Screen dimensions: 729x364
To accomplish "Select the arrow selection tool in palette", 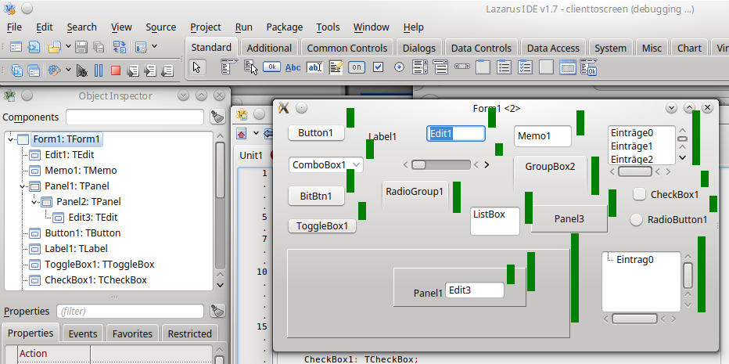I will pyautogui.click(x=196, y=67).
